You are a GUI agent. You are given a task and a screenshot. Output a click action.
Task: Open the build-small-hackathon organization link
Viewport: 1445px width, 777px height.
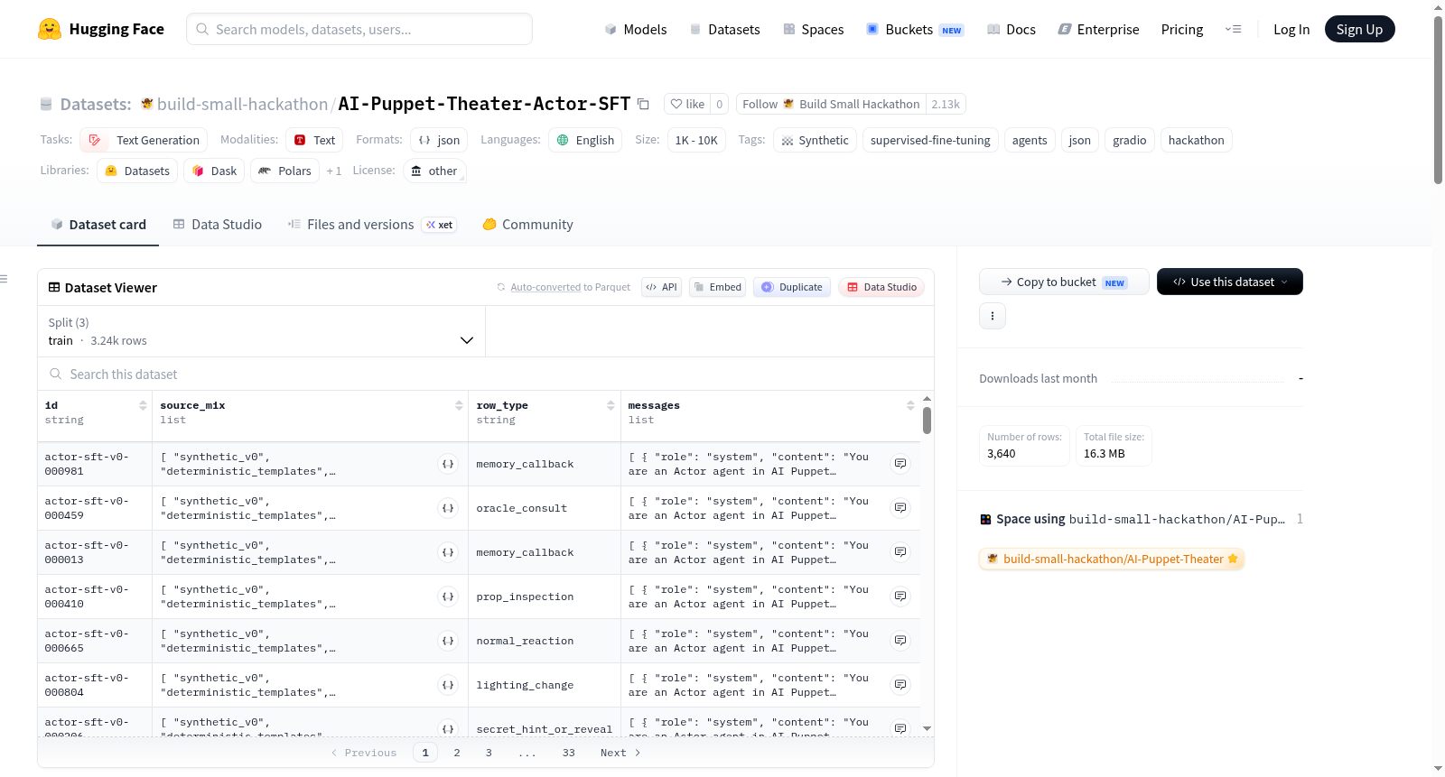(242, 104)
